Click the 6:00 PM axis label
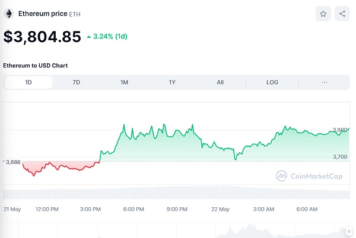Screen dimensions: 356x238 (x=133, y=209)
